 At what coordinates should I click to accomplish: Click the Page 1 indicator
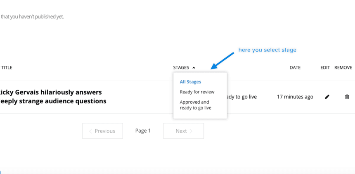[143, 131]
